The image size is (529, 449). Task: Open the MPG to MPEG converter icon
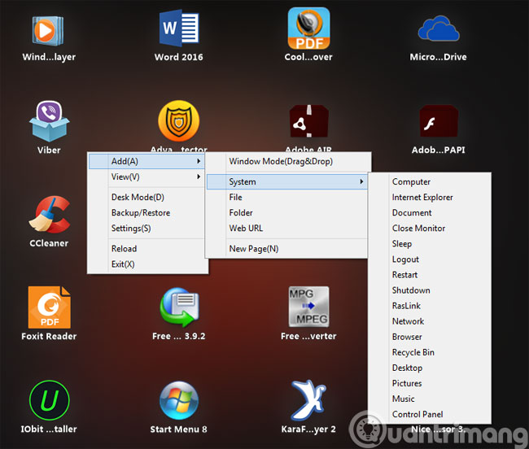click(309, 307)
